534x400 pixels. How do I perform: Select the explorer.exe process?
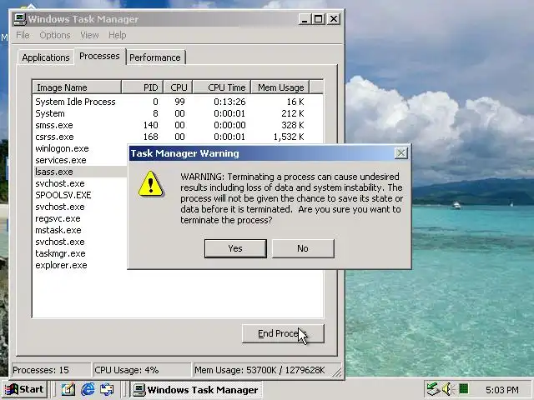[x=61, y=265]
